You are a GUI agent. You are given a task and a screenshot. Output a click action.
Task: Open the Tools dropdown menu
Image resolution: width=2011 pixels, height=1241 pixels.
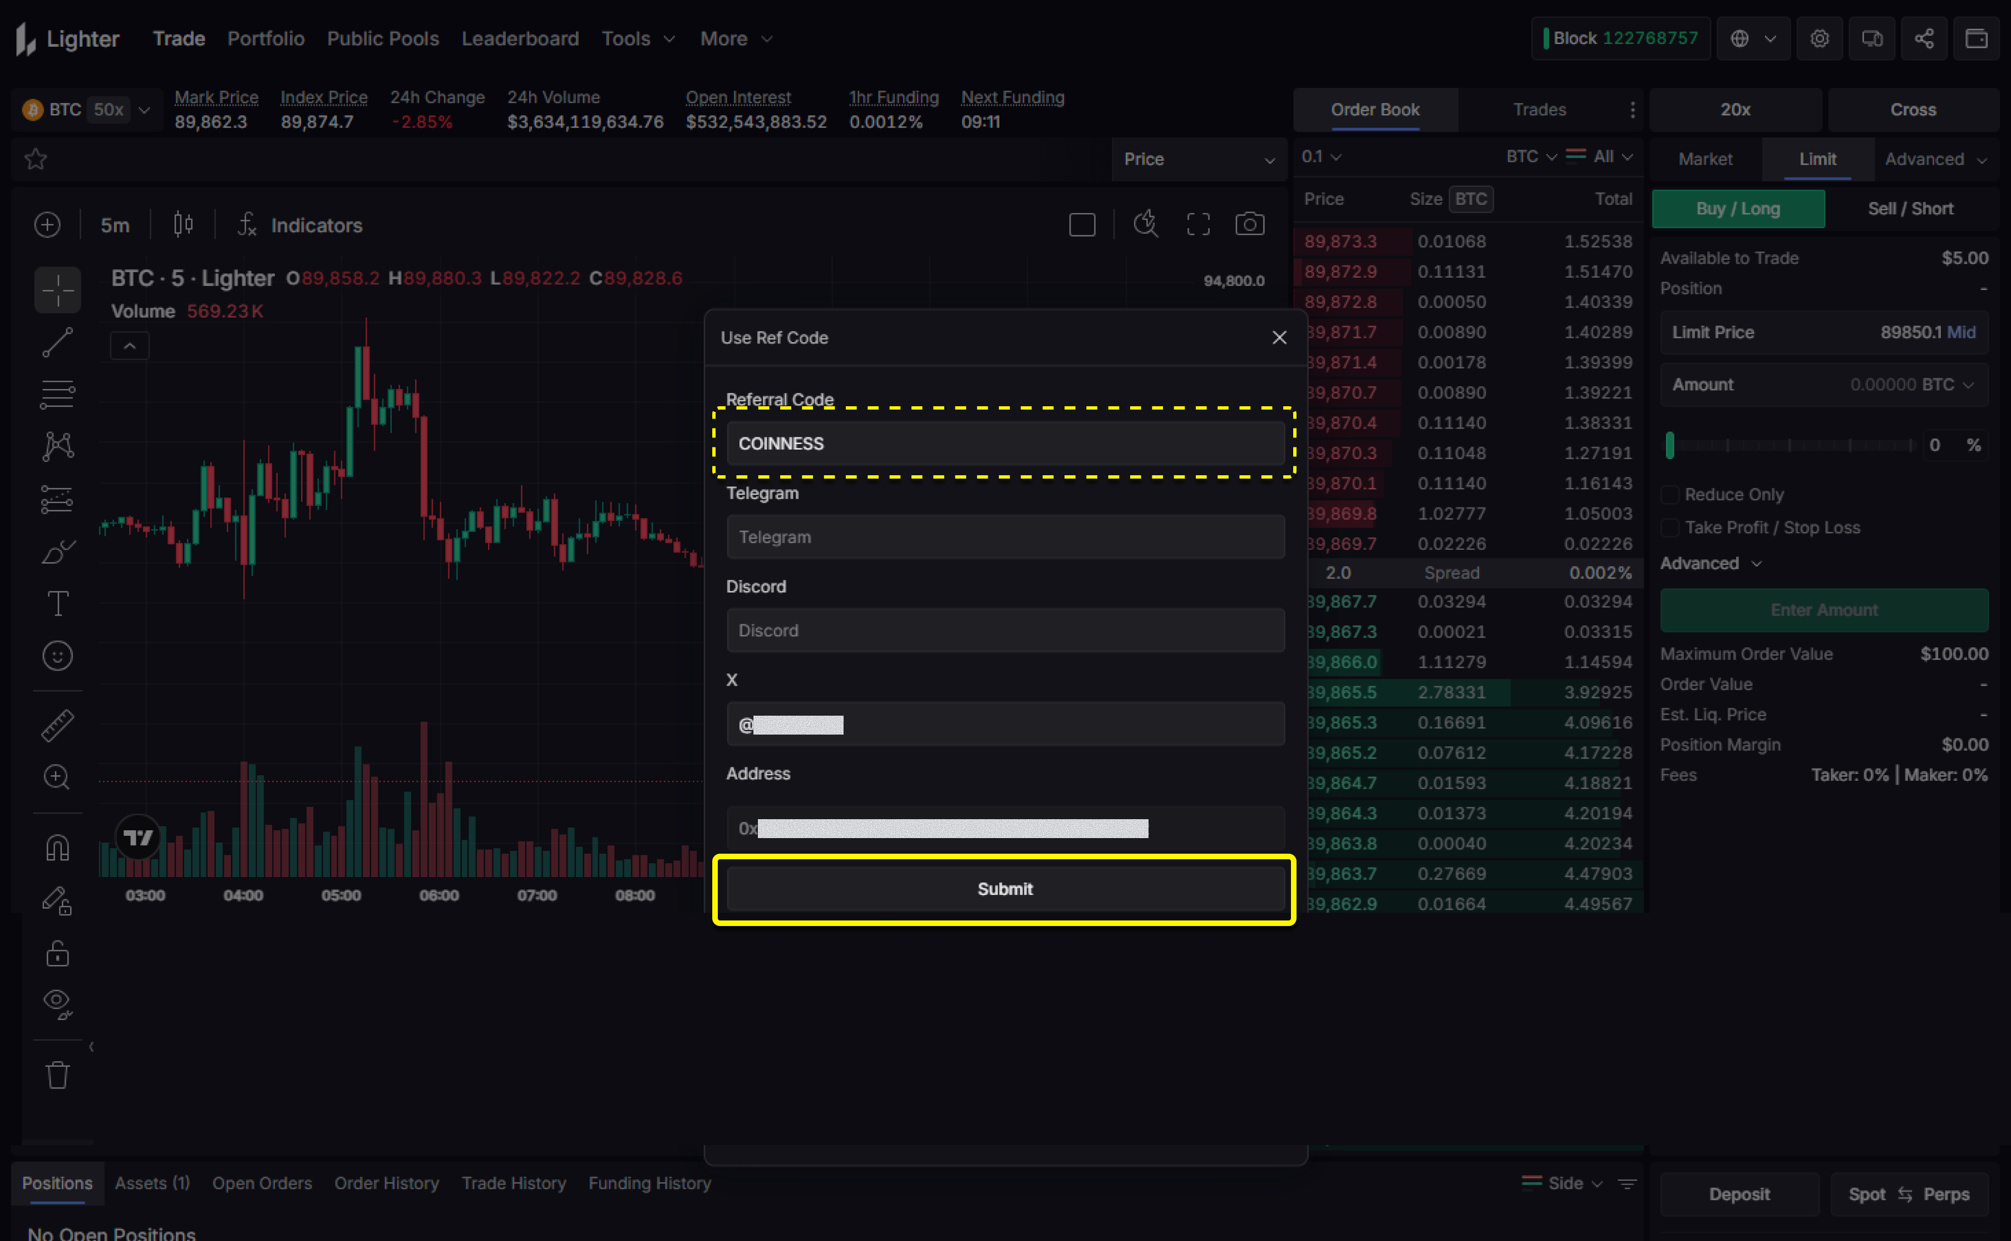[x=638, y=38]
